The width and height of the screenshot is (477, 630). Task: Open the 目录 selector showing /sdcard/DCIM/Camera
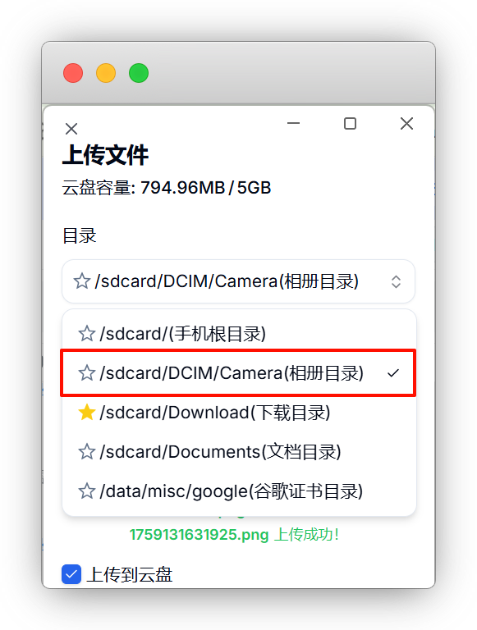click(x=238, y=281)
